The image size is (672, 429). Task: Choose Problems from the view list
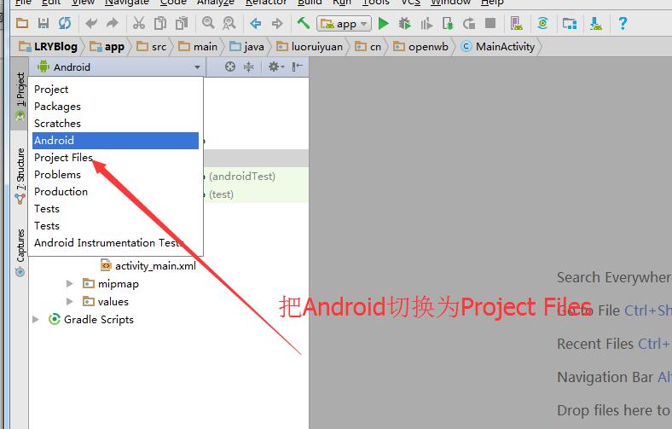pyautogui.click(x=115, y=175)
